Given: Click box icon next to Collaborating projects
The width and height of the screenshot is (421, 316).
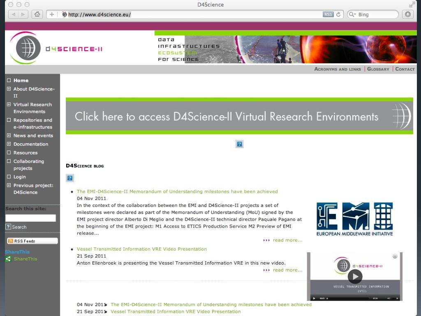Looking at the screenshot, I should pyautogui.click(x=9, y=161).
